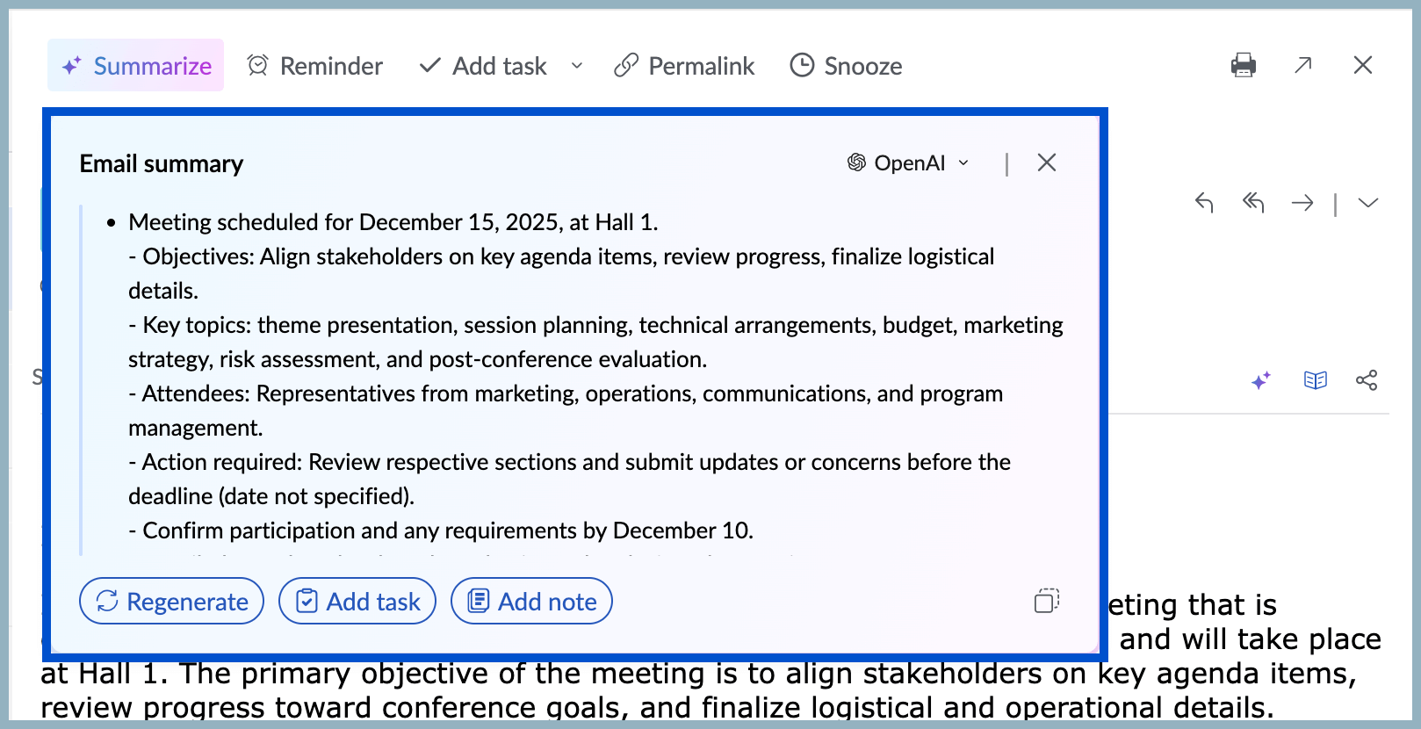The image size is (1421, 729).
Task: Click Add task in the top toolbar
Action: (x=484, y=66)
